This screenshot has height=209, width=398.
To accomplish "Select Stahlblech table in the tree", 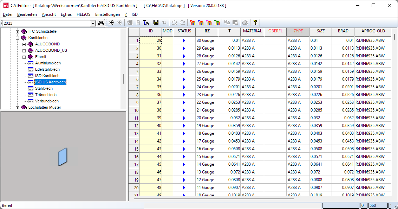I will [44, 88].
